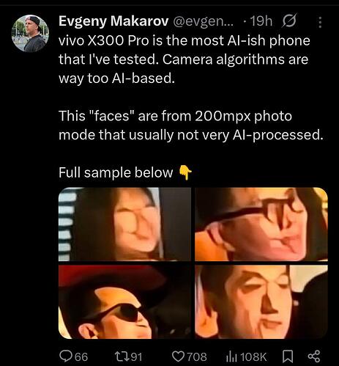This screenshot has height=366, width=339.
Task: Open top-right image of face with glasses
Action: [x=261, y=224]
